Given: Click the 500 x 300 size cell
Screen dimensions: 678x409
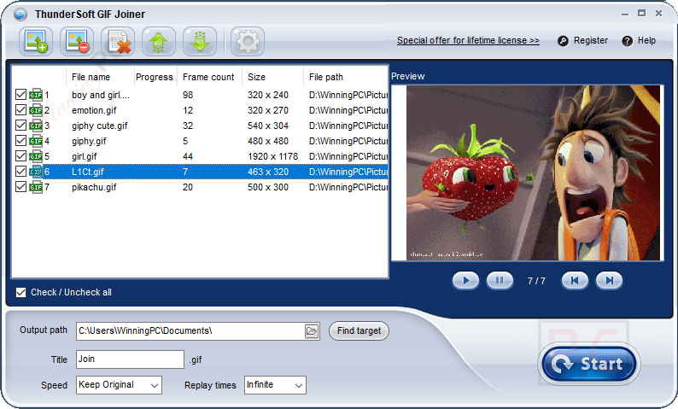Looking at the screenshot, I should [267, 187].
